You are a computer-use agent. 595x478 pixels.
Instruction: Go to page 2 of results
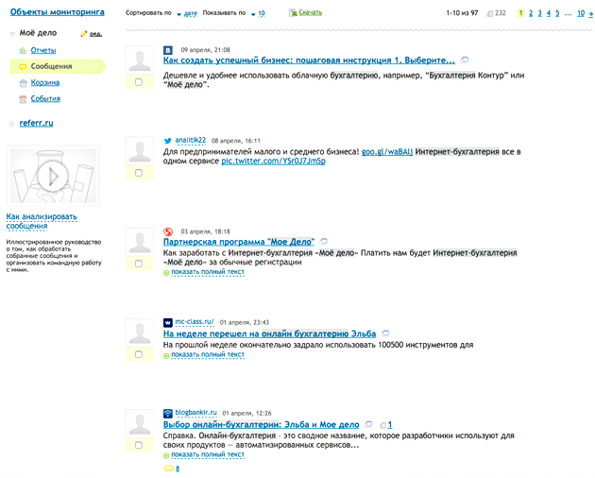531,13
